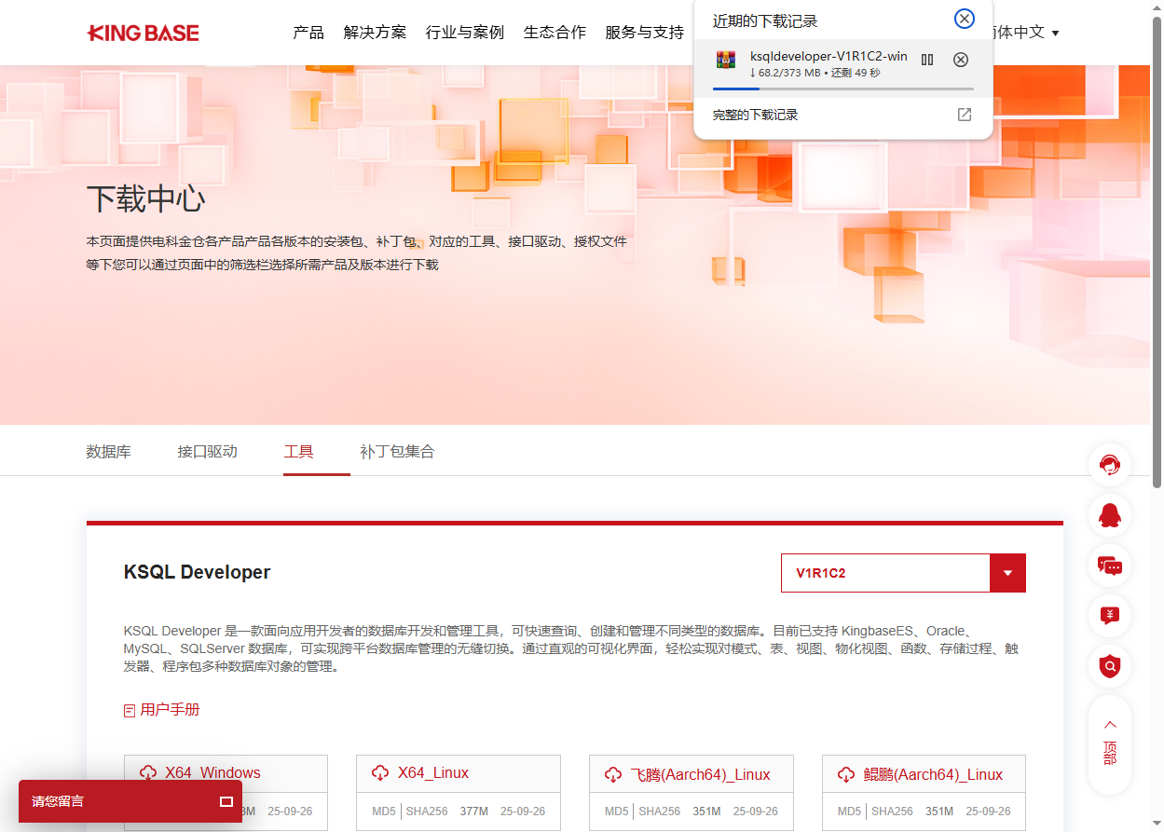The width and height of the screenshot is (1164, 832).
Task: Cancel the ksqldeveloper file download
Action: coord(960,60)
